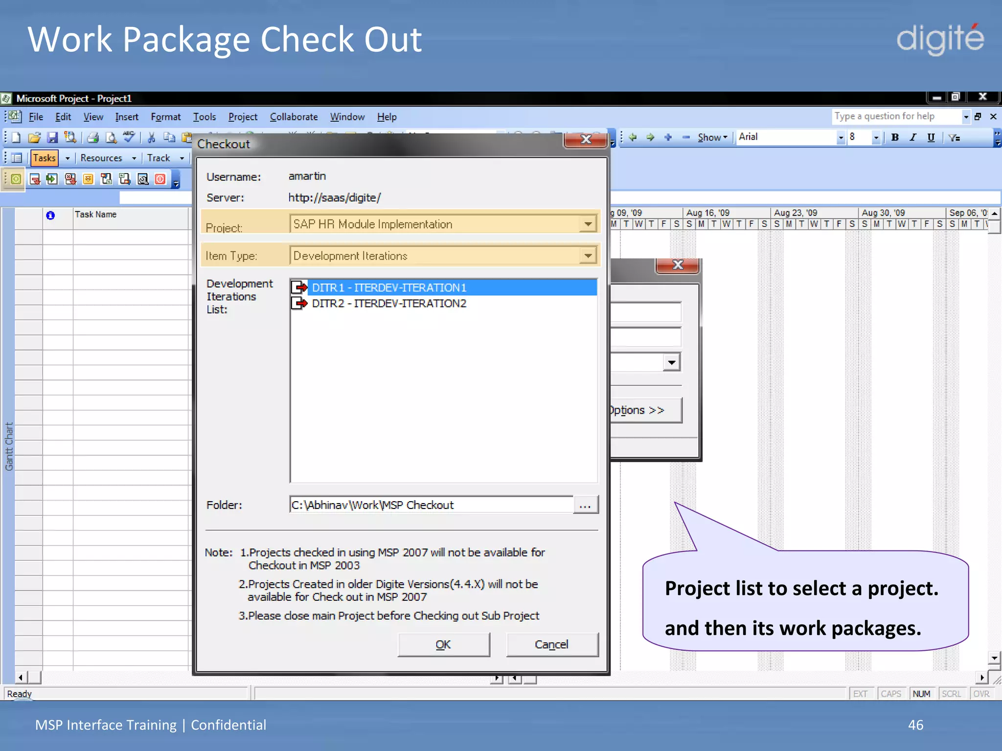
Task: Expand the Track dropdown arrow
Action: 182,158
